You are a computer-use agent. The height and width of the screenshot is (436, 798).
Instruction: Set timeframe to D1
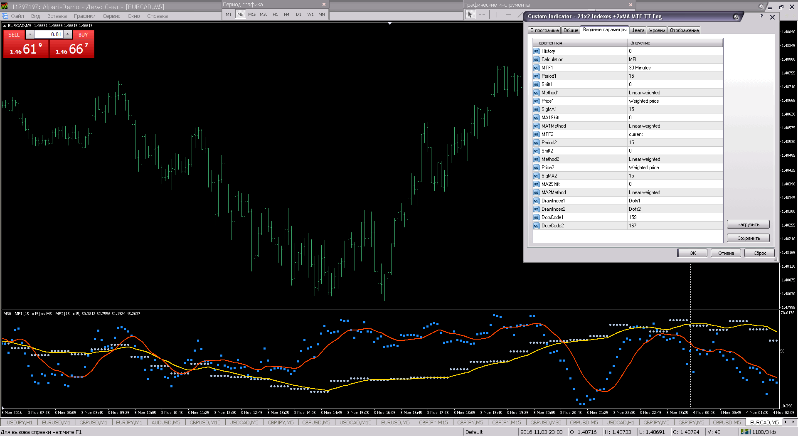(x=298, y=15)
